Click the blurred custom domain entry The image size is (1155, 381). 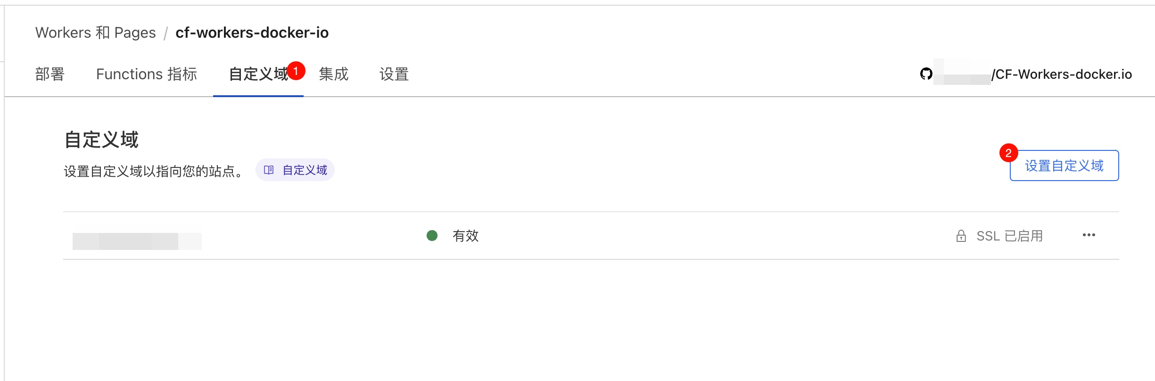137,237
